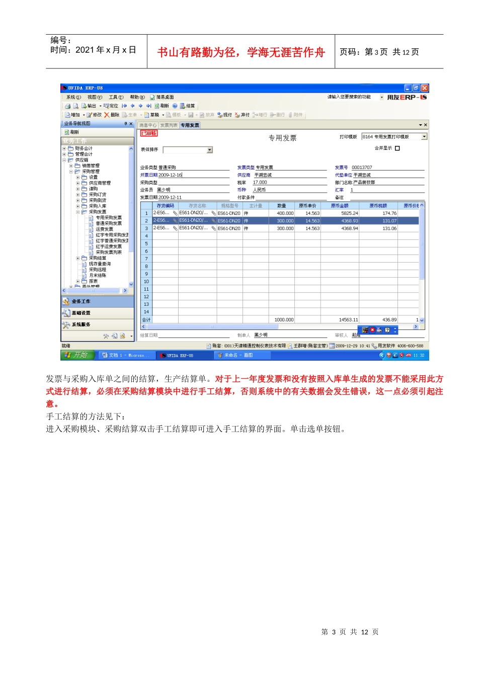Expand the 采购结算 tree node
This screenshot has height=676, width=478.
point(78,259)
